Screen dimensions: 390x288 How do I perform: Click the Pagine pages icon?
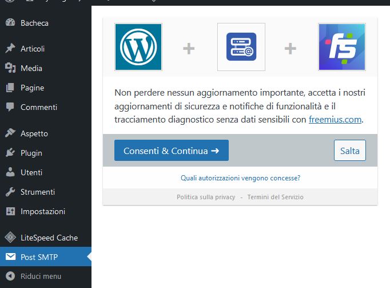(10, 88)
